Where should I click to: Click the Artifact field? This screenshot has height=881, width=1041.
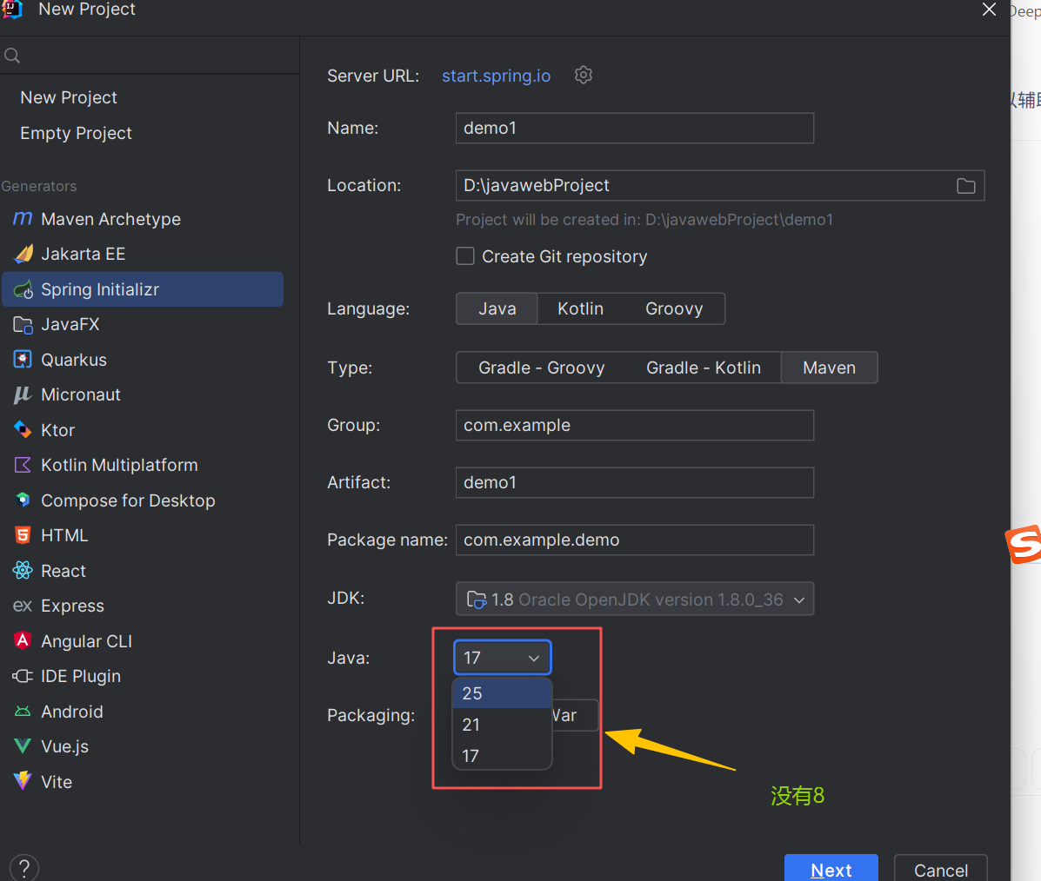point(635,482)
